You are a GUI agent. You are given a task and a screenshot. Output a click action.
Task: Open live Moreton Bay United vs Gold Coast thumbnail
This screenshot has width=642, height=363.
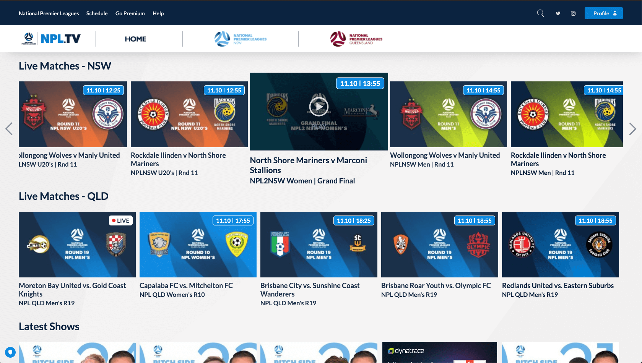coord(77,245)
